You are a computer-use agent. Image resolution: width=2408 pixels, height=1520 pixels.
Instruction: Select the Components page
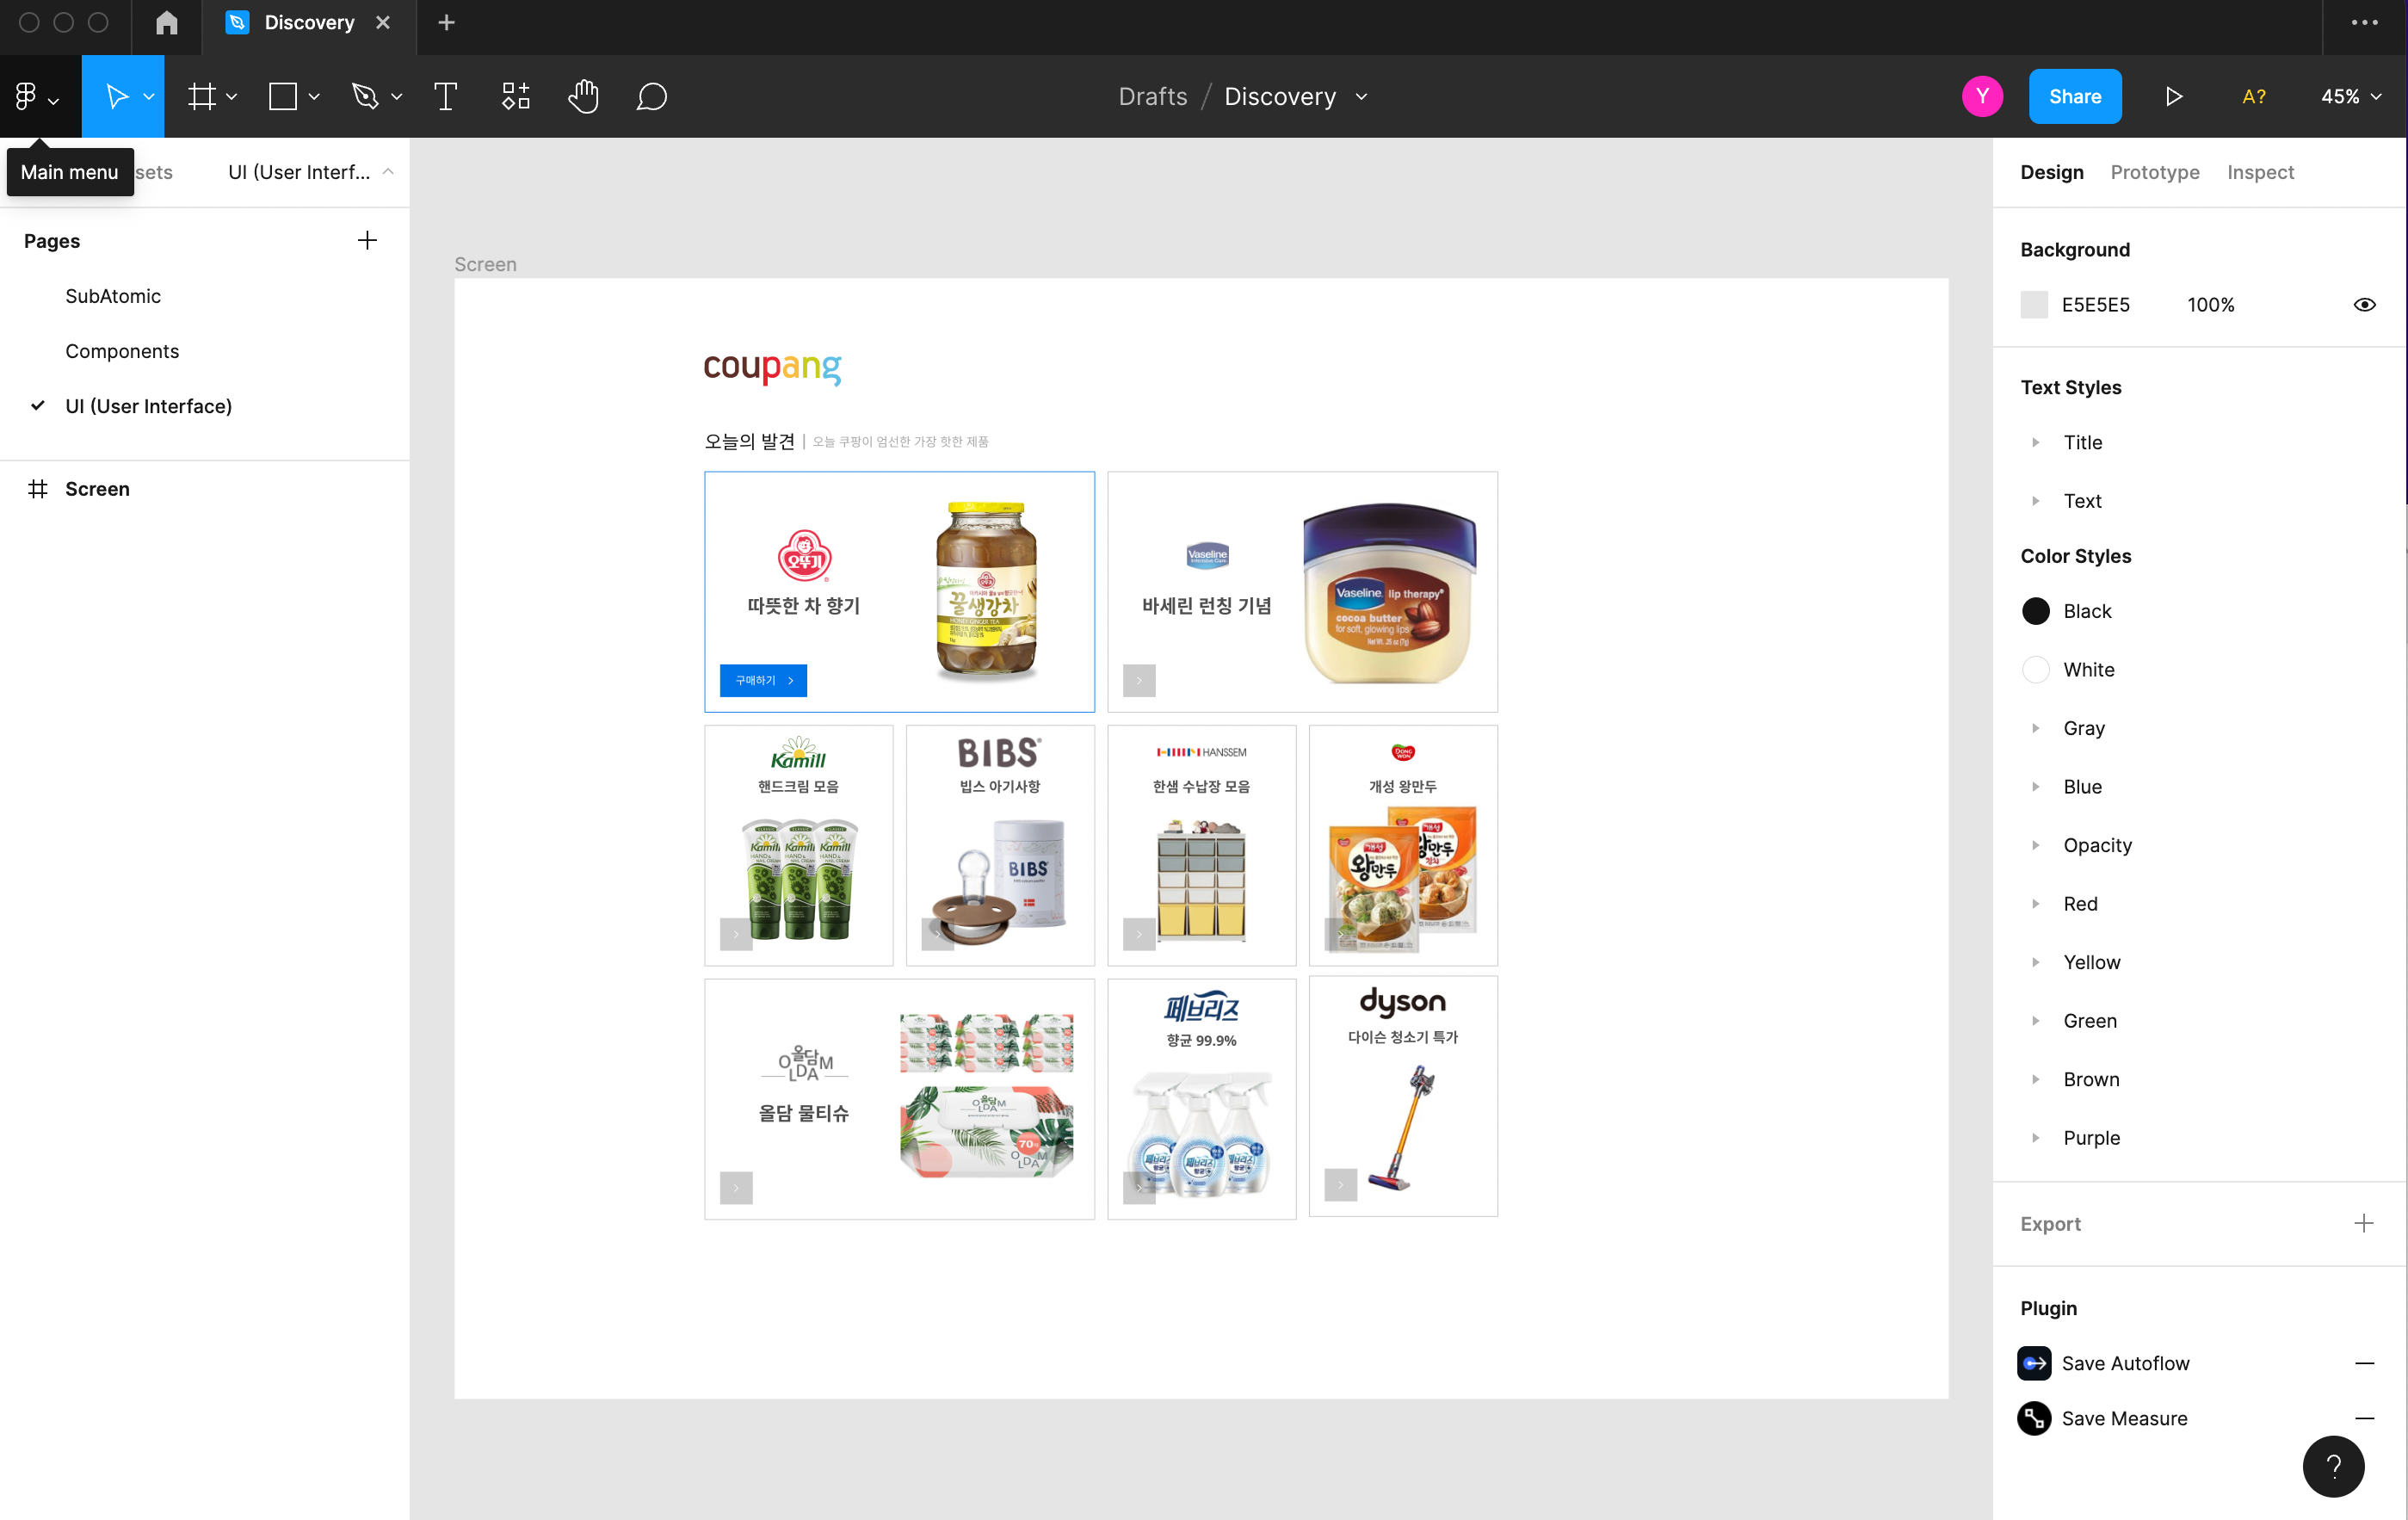click(122, 351)
